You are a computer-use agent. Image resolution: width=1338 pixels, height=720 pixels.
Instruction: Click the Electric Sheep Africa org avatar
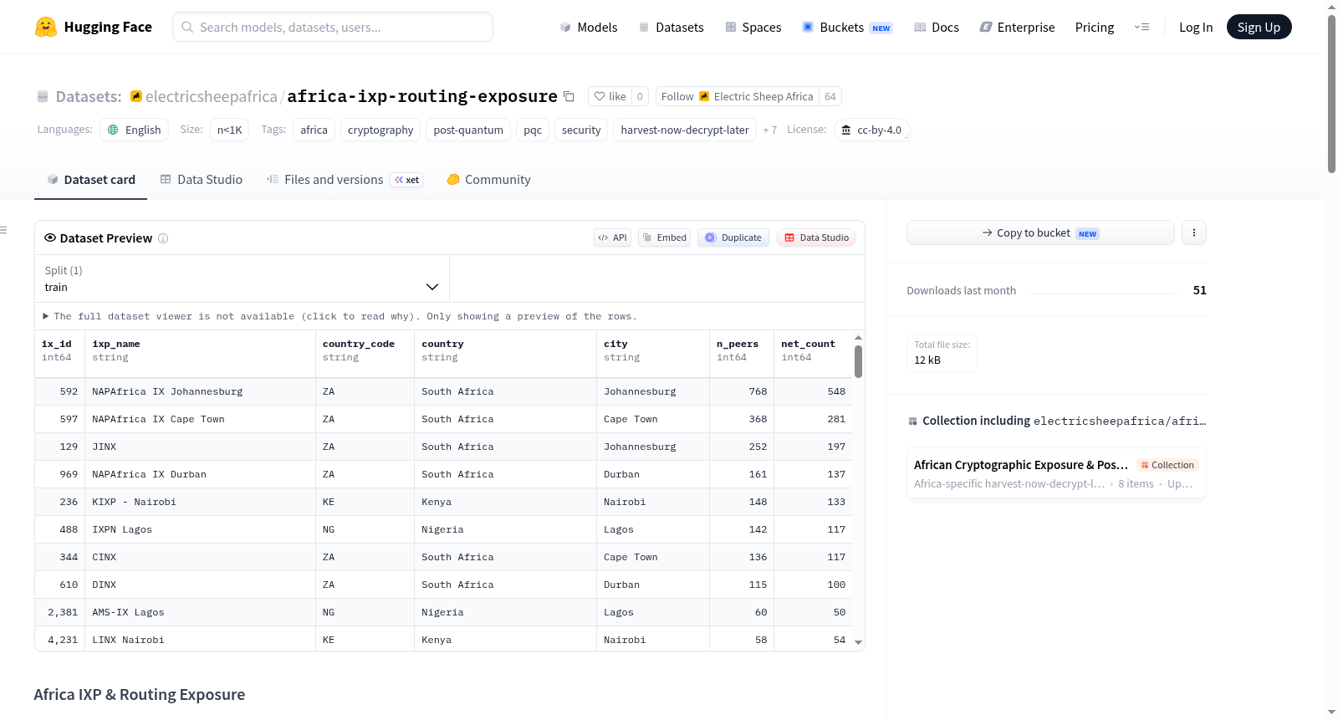coord(704,96)
